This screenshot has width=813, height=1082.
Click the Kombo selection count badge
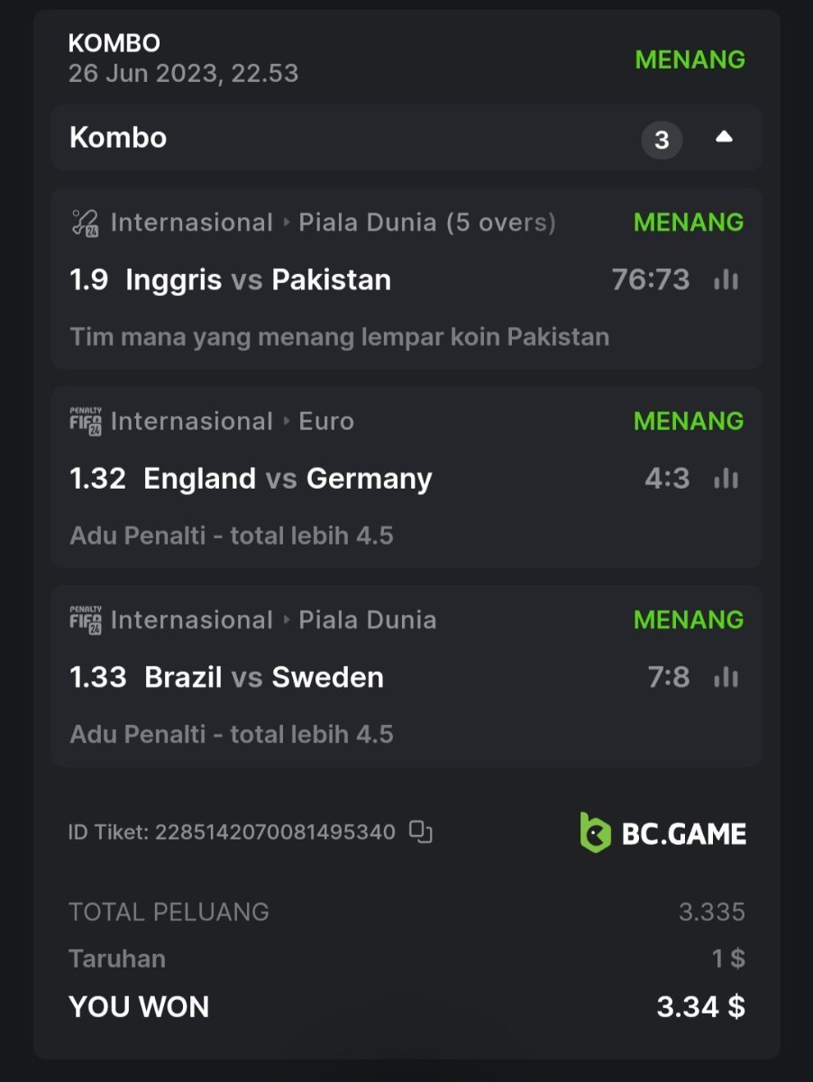[662, 140]
